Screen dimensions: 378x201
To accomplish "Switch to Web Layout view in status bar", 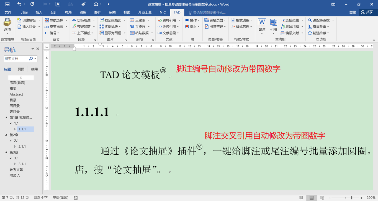I will 322,198.
